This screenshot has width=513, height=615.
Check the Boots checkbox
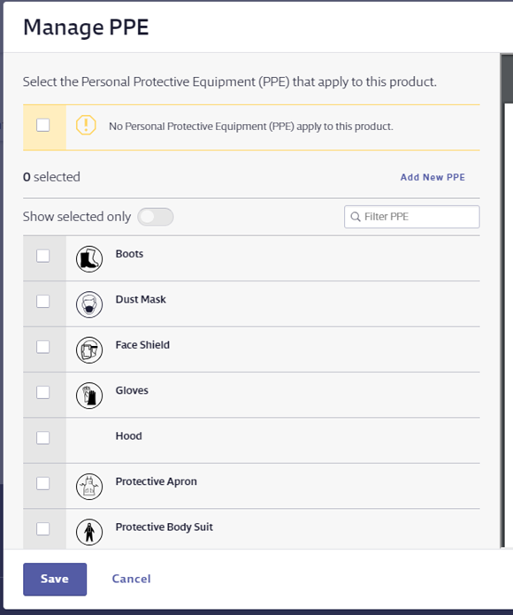point(43,256)
